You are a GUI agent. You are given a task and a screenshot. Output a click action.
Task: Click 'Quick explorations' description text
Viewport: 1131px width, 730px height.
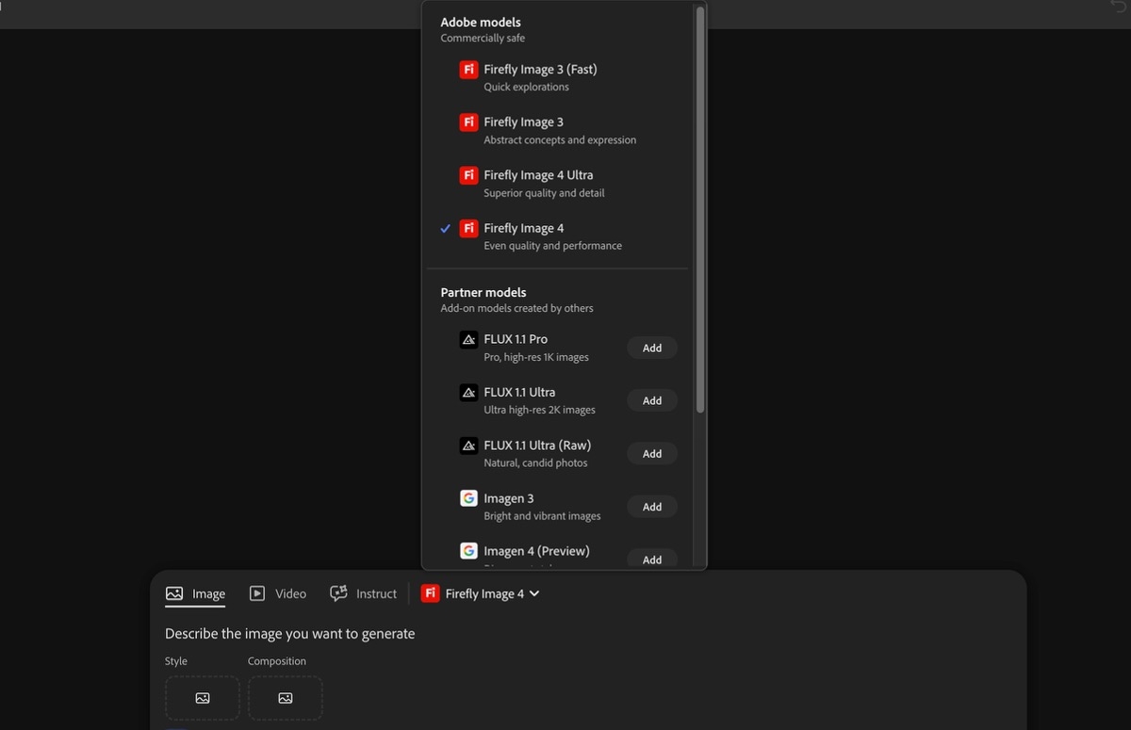coord(527,87)
